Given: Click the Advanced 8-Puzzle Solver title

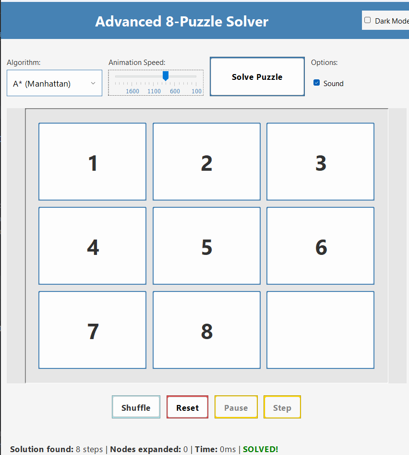Looking at the screenshot, I should pyautogui.click(x=181, y=22).
